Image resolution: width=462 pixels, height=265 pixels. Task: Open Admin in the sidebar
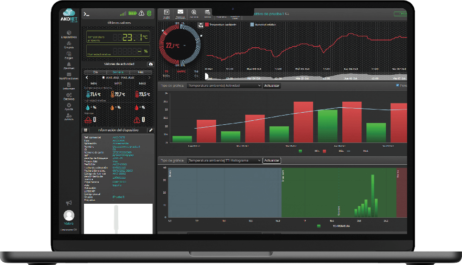coord(69,117)
